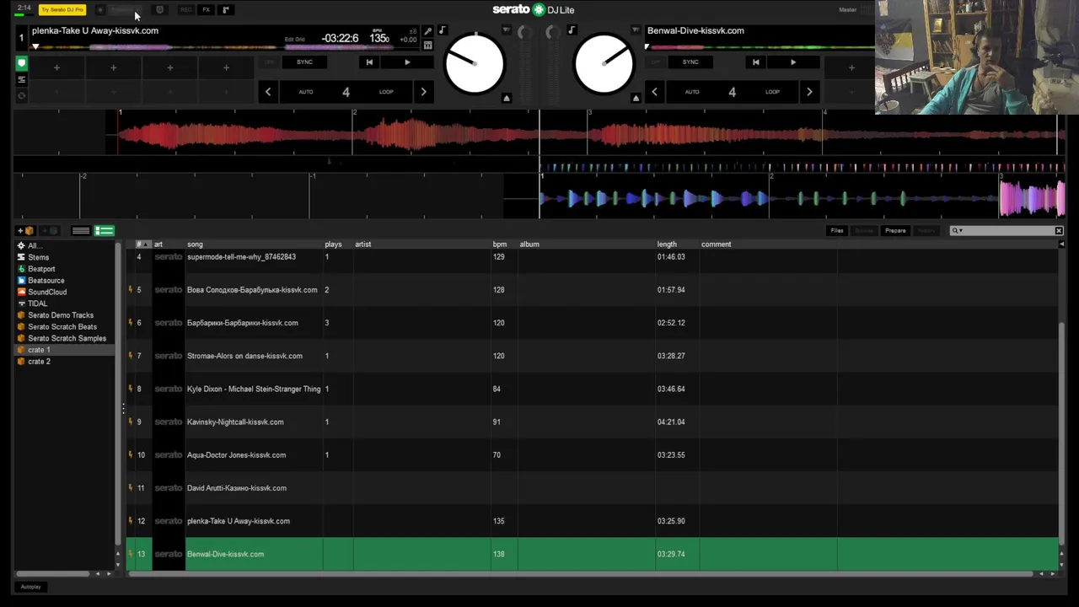
Task: Click the shield icon in top bar
Action: (159, 10)
